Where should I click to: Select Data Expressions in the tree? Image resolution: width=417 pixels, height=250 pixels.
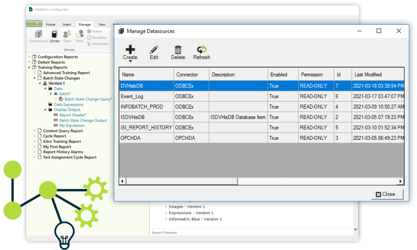pos(69,104)
